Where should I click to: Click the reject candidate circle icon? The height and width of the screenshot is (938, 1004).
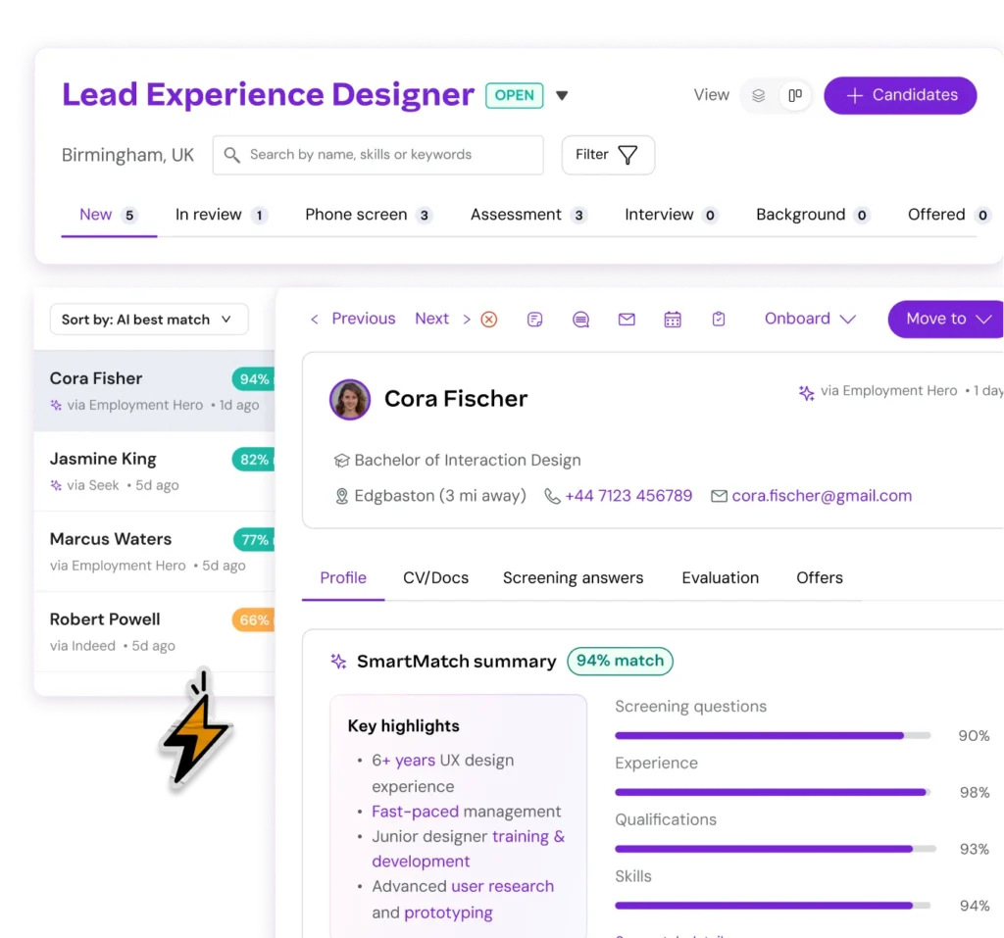tap(489, 319)
